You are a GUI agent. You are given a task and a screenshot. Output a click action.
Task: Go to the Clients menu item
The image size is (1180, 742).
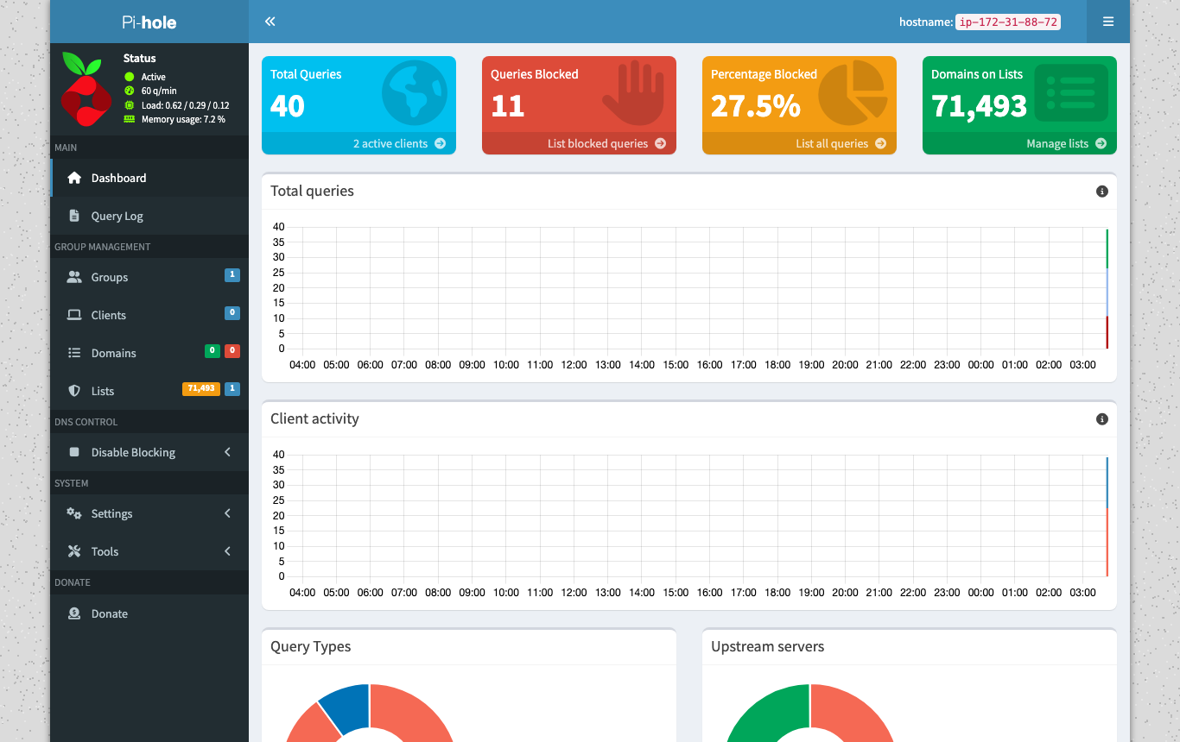click(x=149, y=315)
